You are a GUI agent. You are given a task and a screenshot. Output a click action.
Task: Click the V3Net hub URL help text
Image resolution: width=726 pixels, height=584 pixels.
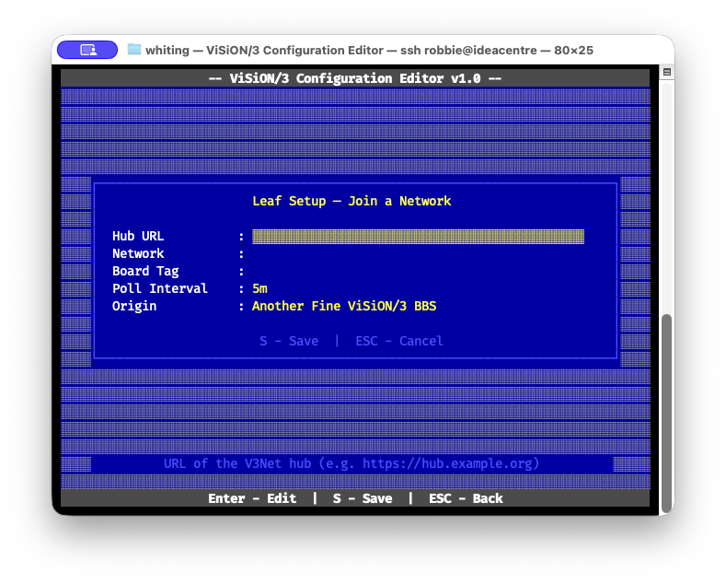tap(351, 463)
